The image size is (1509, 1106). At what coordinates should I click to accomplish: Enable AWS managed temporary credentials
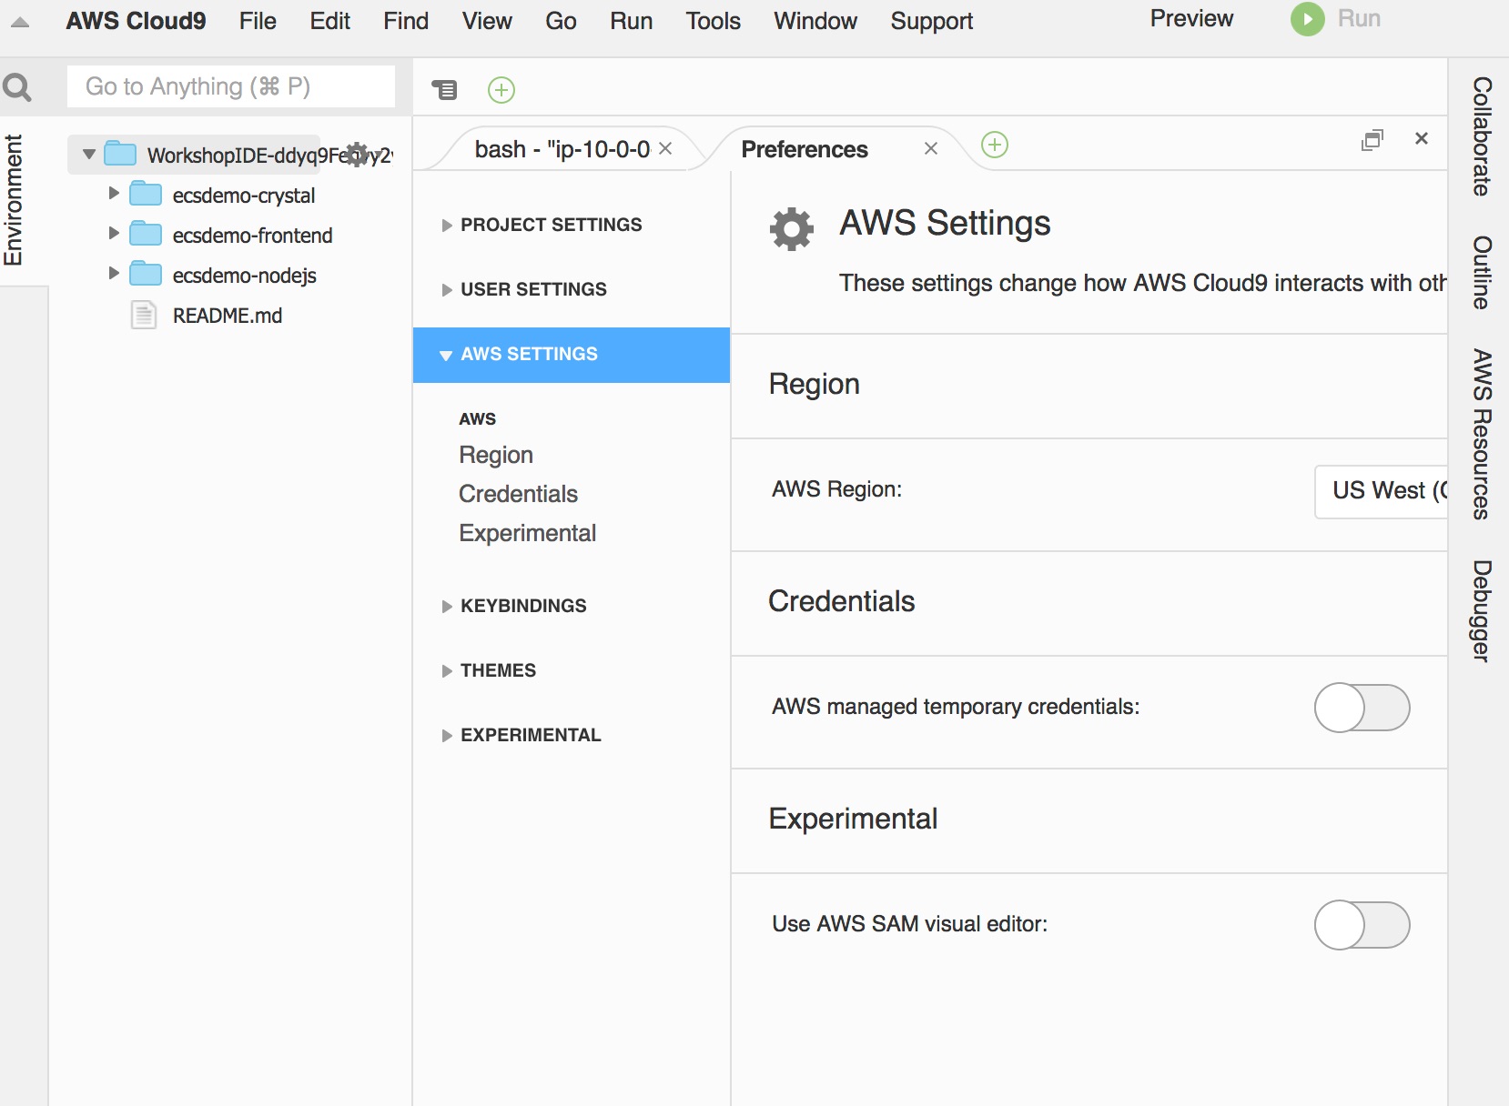(x=1362, y=708)
